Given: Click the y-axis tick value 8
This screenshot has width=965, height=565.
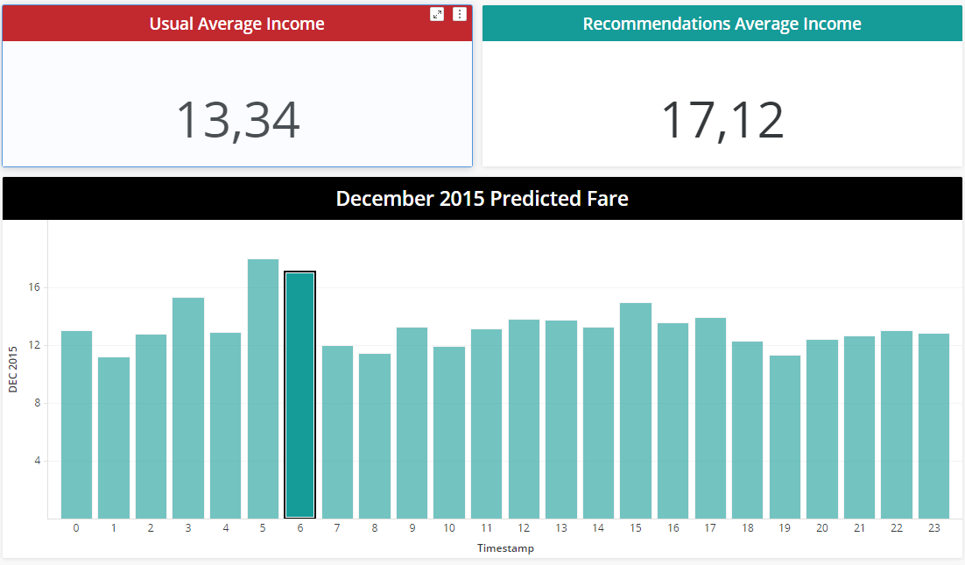Looking at the screenshot, I should [x=38, y=403].
